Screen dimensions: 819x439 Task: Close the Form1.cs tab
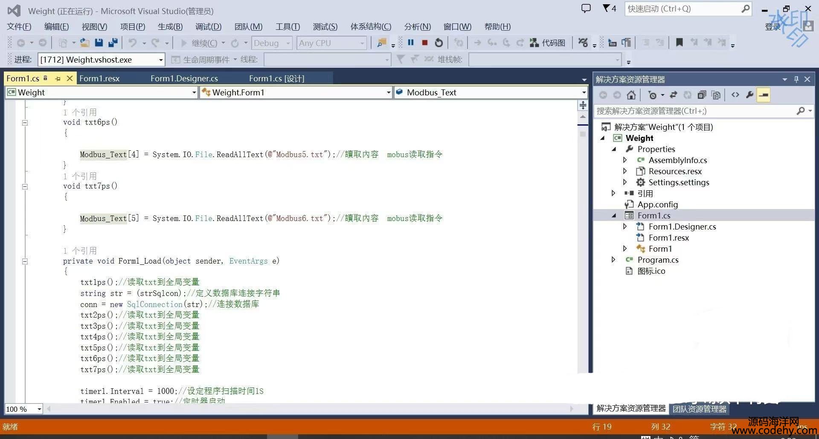(70, 78)
